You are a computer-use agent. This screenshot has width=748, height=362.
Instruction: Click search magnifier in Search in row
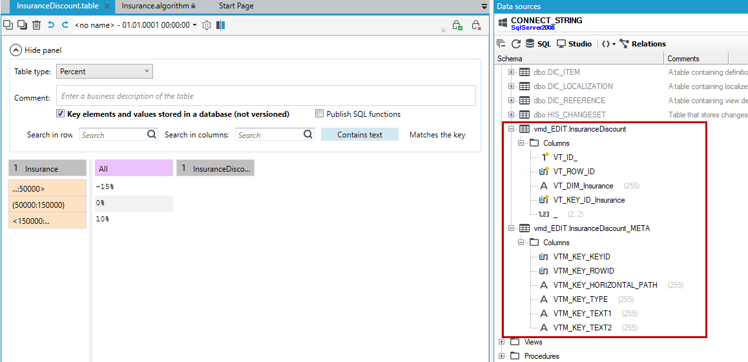152,135
